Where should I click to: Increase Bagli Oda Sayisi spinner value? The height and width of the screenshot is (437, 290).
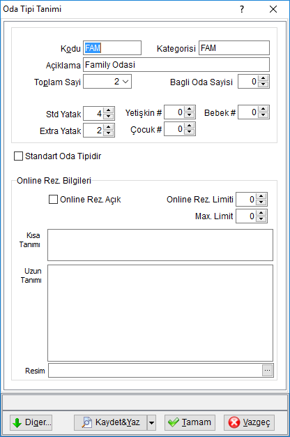click(264, 78)
